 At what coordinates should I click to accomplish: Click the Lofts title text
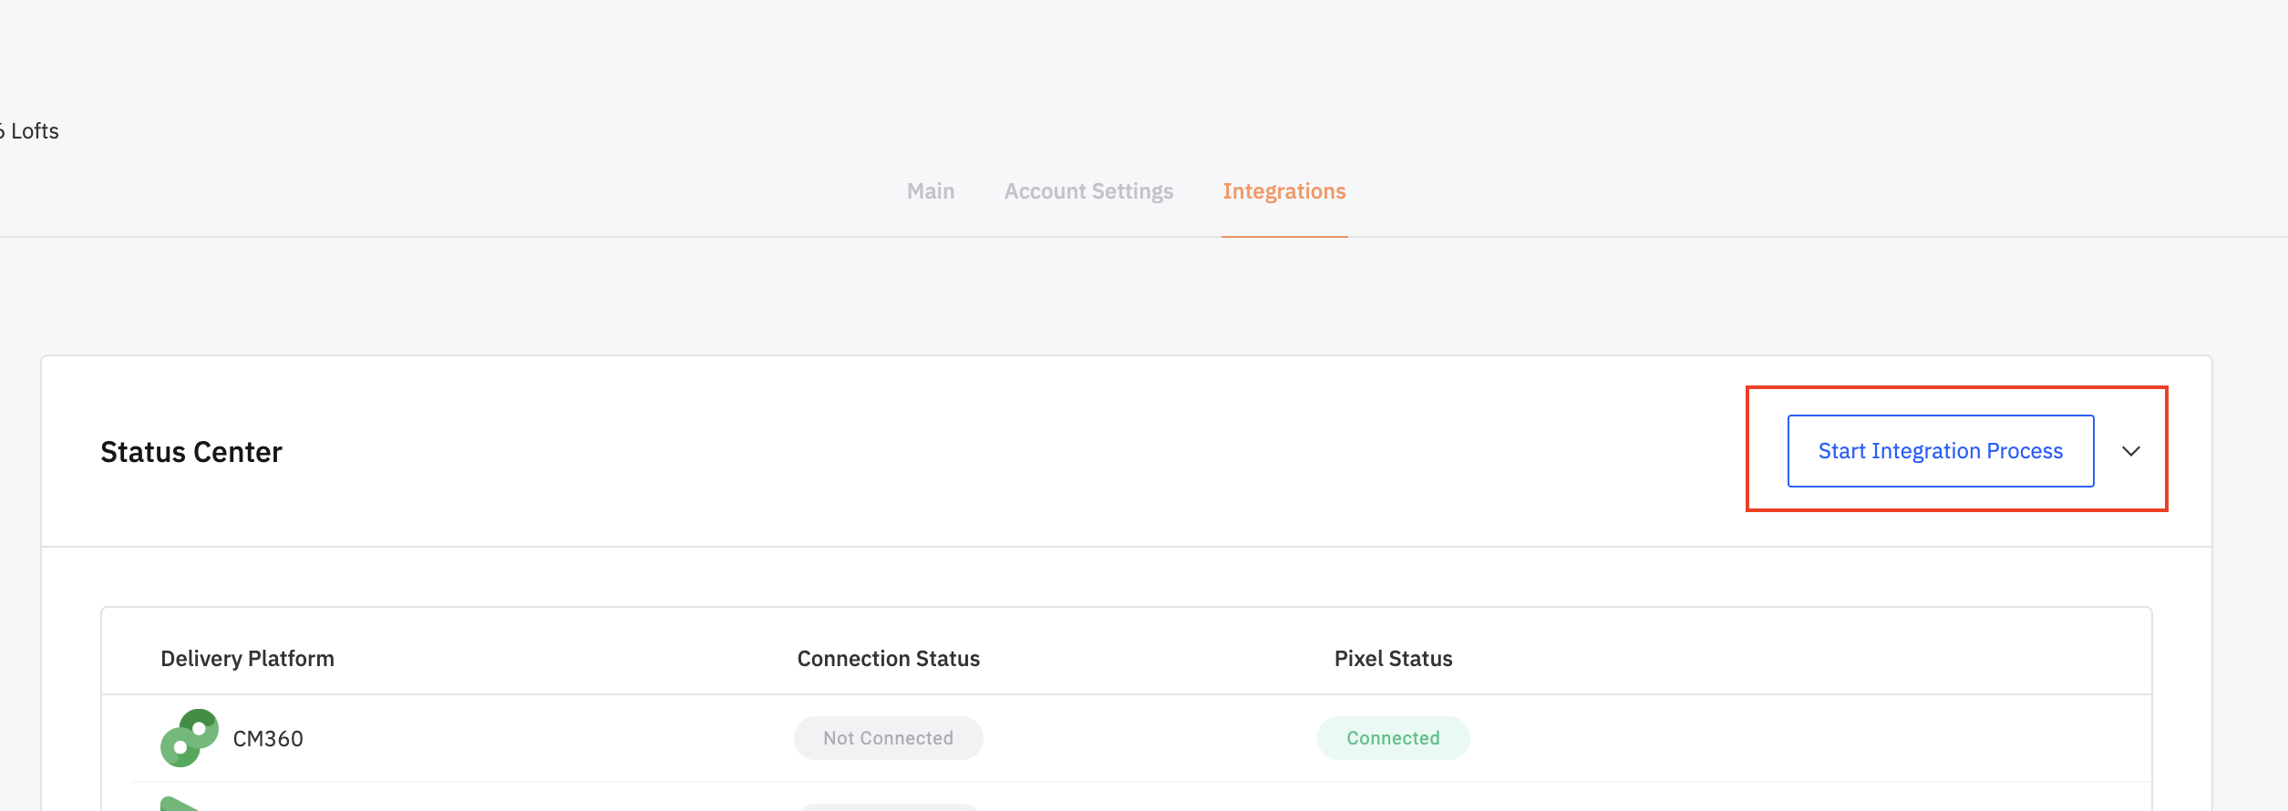33,131
